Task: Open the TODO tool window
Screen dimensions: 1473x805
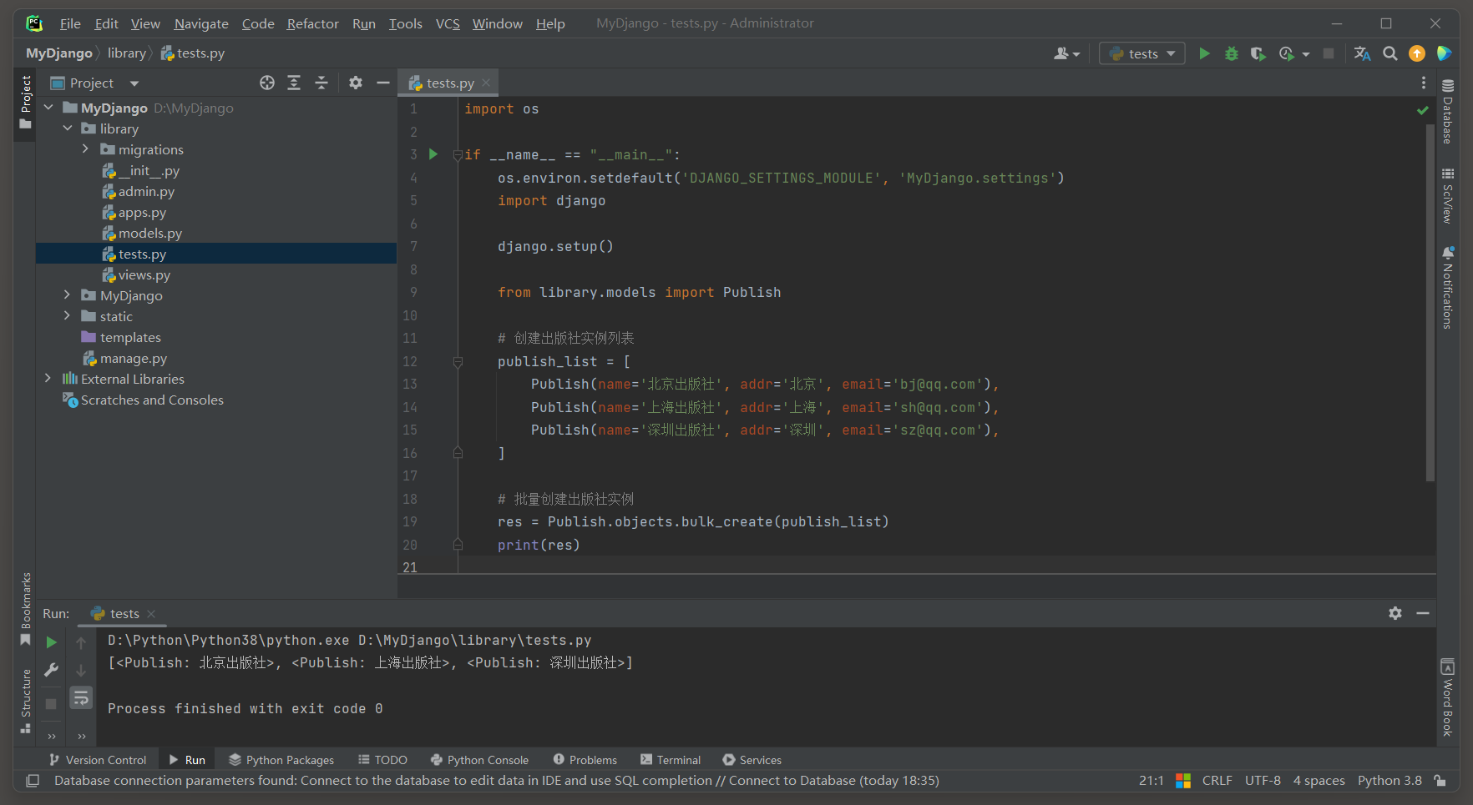Action: pyautogui.click(x=382, y=760)
